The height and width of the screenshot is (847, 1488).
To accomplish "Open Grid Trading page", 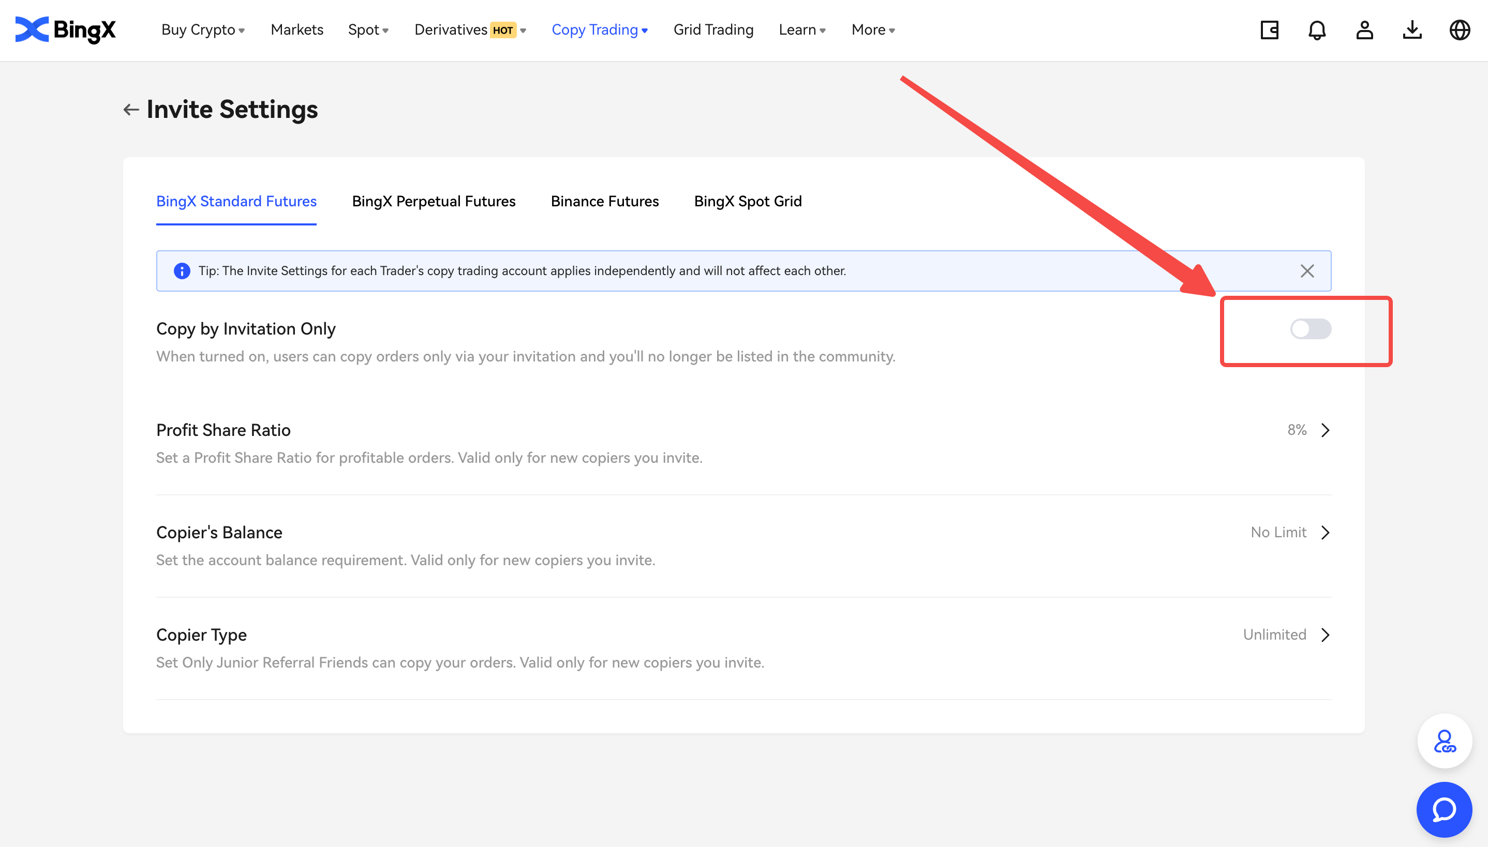I will click(713, 29).
